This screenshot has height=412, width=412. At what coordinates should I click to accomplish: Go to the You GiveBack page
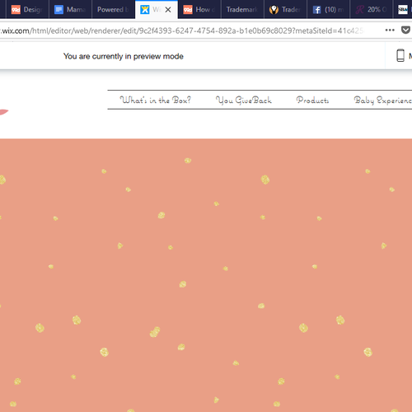click(244, 100)
